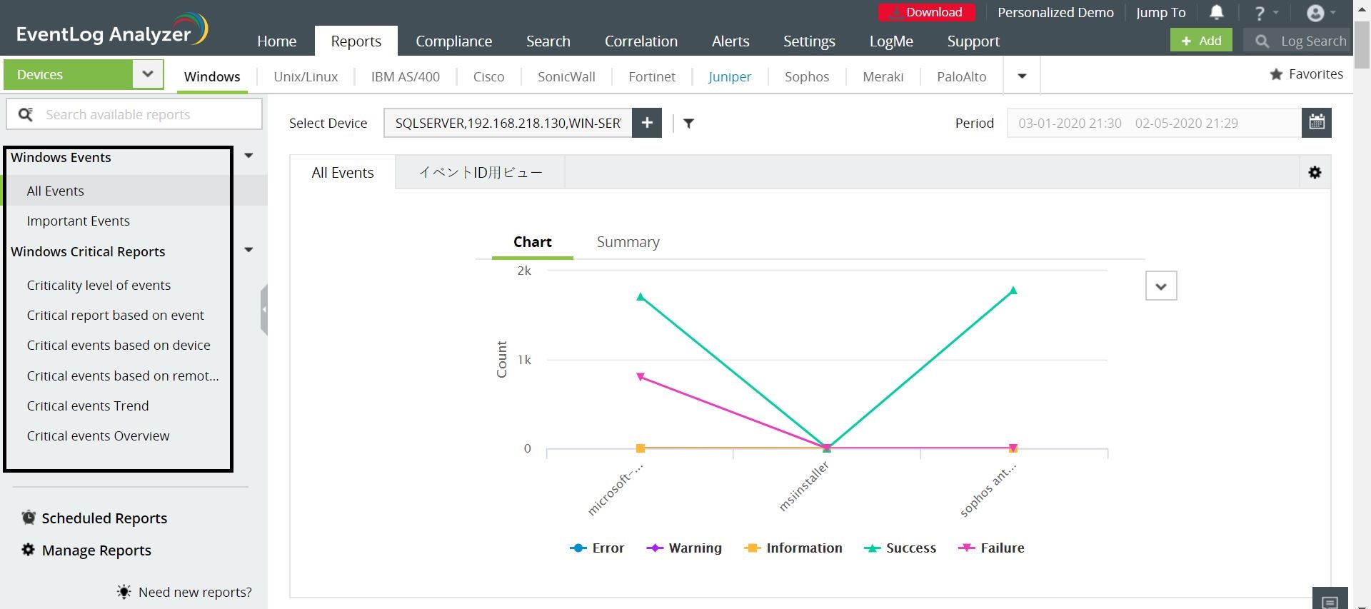The height and width of the screenshot is (609, 1371).
Task: Click the search reports magnifier icon
Action: pyautogui.click(x=26, y=114)
